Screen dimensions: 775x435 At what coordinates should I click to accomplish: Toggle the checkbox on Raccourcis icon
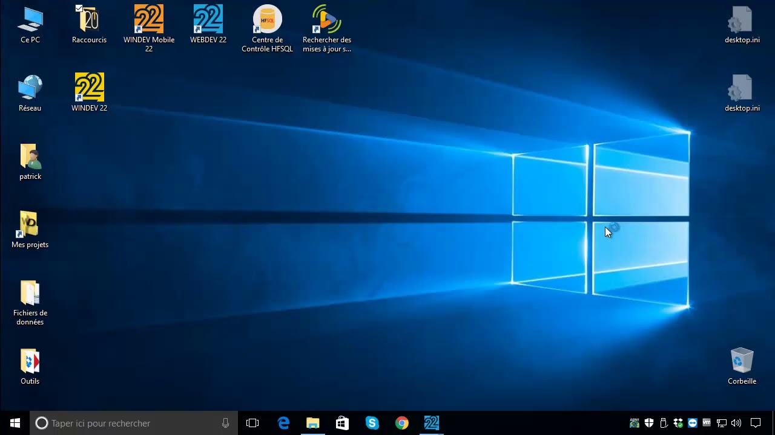79,8
